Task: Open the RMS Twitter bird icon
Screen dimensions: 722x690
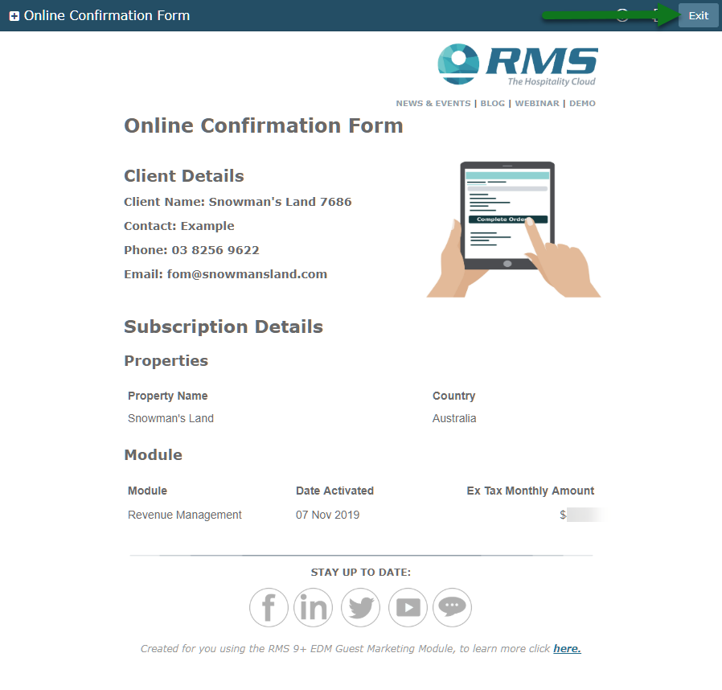Action: coord(360,607)
